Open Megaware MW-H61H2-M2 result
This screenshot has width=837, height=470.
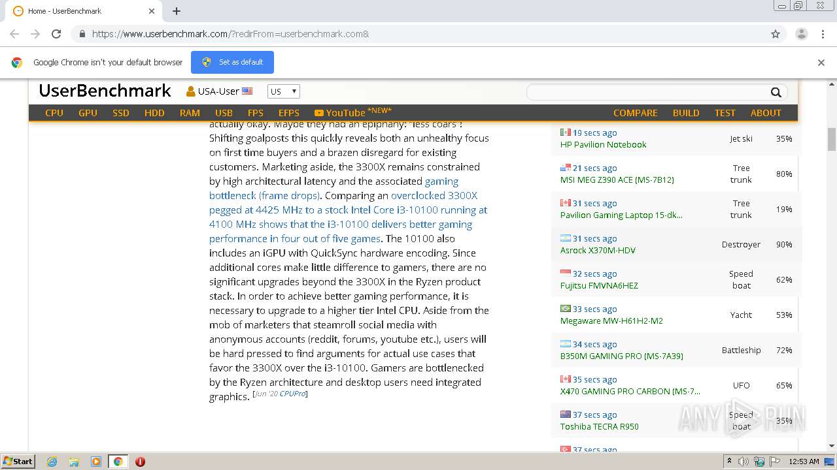pyautogui.click(x=611, y=321)
